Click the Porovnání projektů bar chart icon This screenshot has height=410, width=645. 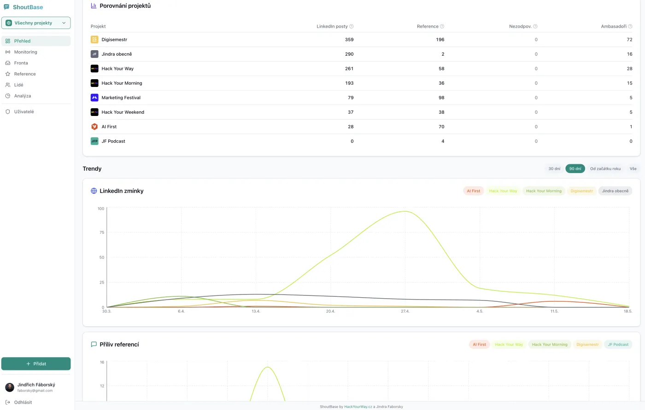tap(94, 6)
